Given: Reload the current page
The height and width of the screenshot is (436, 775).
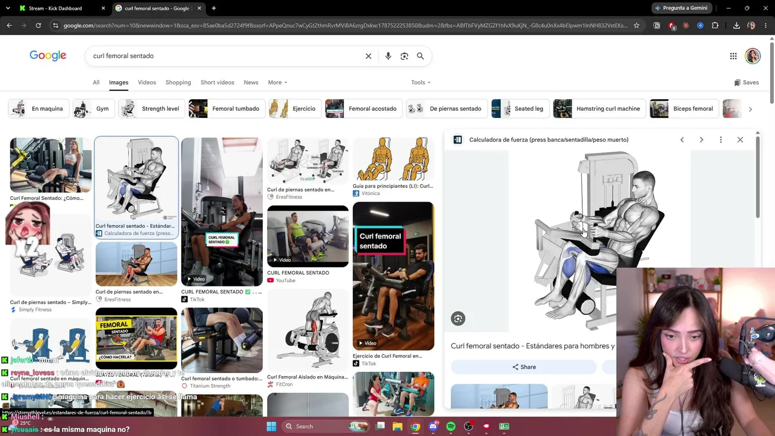Looking at the screenshot, I should (38, 25).
